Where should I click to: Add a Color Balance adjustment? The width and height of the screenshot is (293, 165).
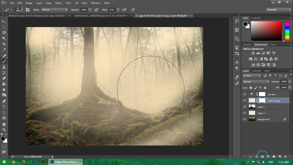click(256, 59)
